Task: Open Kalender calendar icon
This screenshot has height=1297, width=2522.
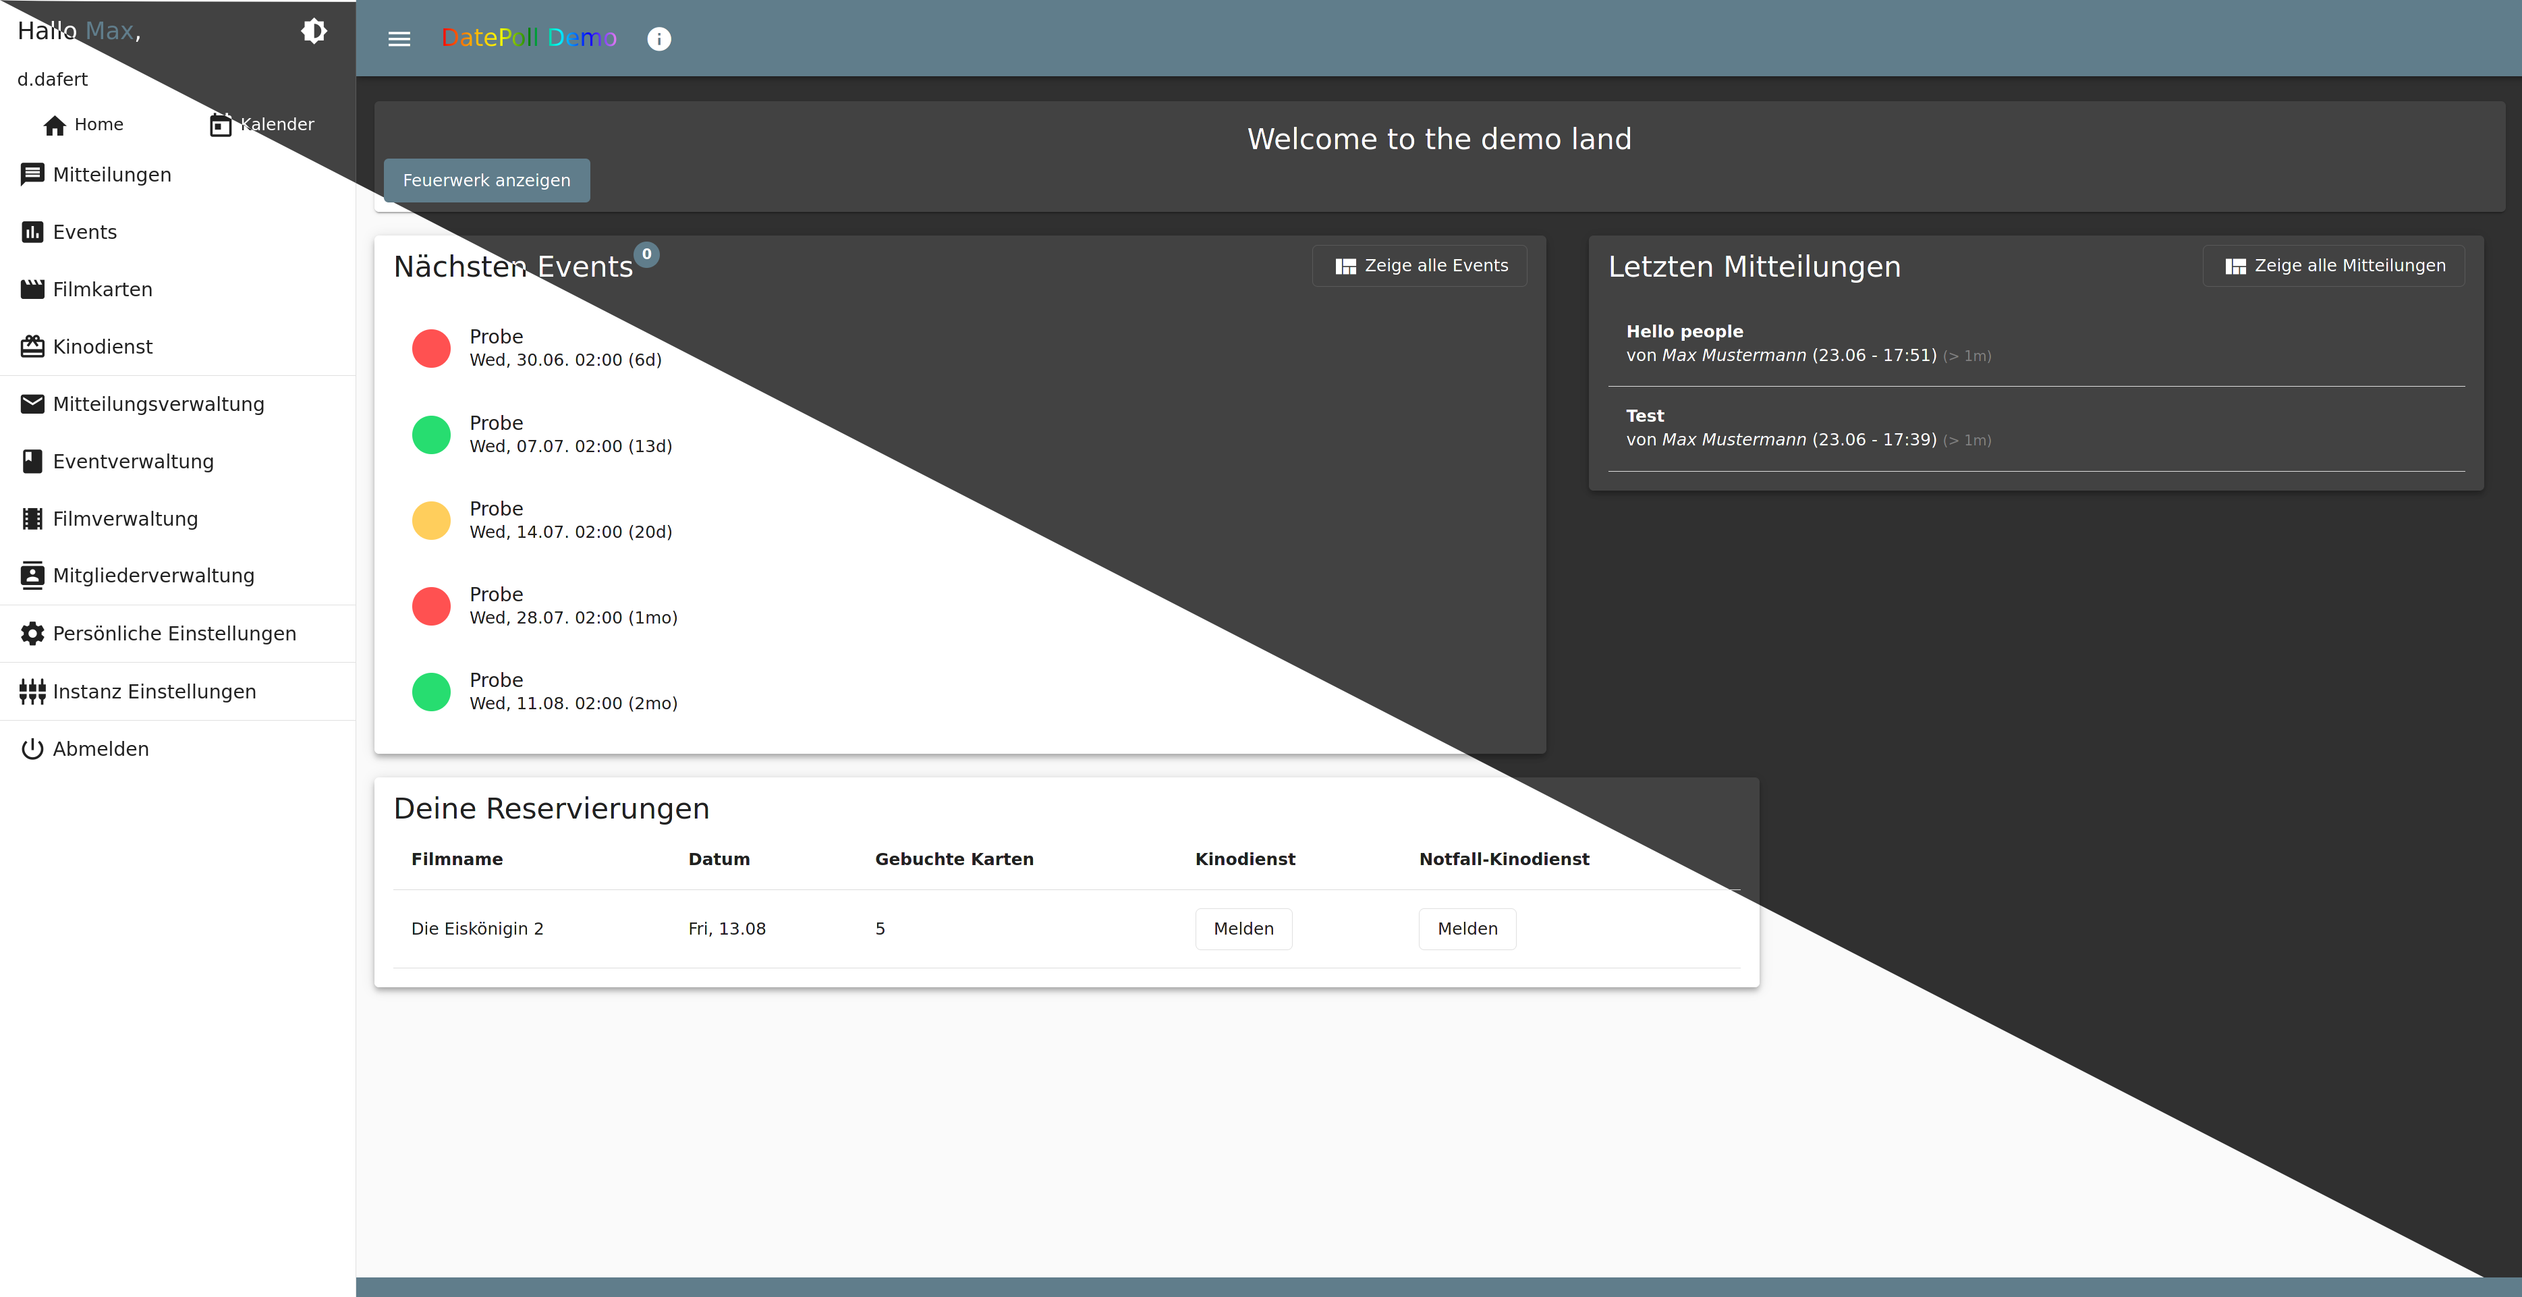Action: (x=221, y=126)
